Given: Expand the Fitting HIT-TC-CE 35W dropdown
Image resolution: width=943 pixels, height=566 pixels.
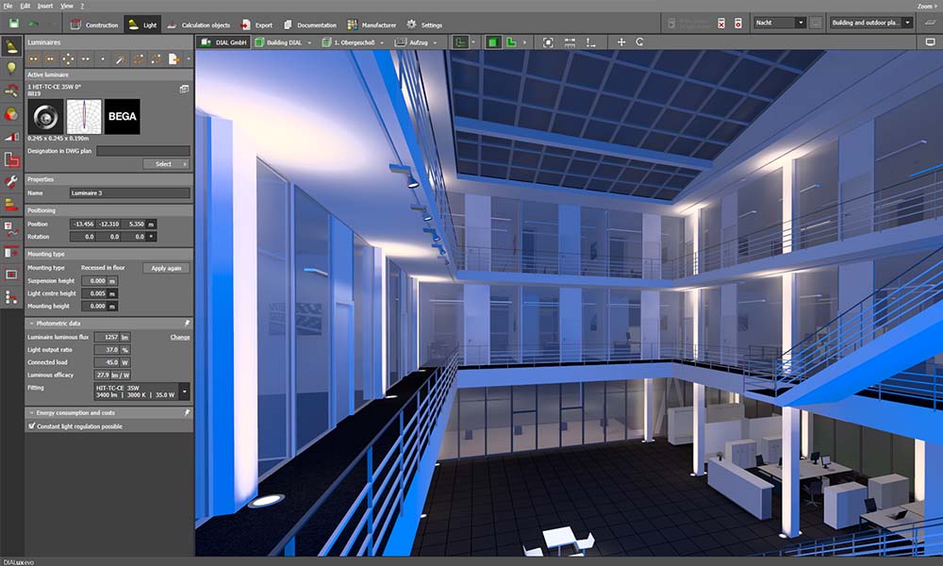Looking at the screenshot, I should pos(185,391).
